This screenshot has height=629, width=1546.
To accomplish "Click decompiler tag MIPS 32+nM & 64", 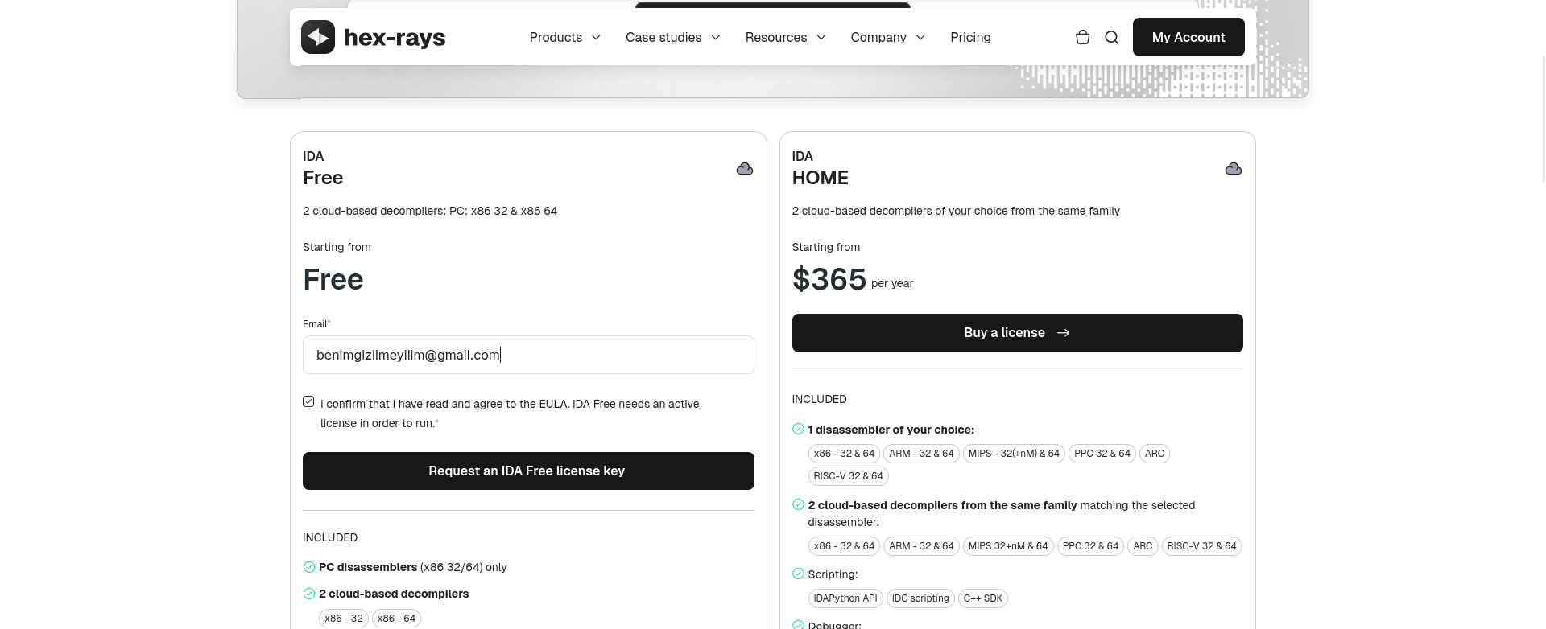I will (x=1008, y=546).
